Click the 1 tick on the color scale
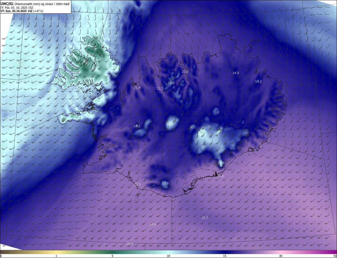Screen dimensions: 337x258 pos(56,256)
